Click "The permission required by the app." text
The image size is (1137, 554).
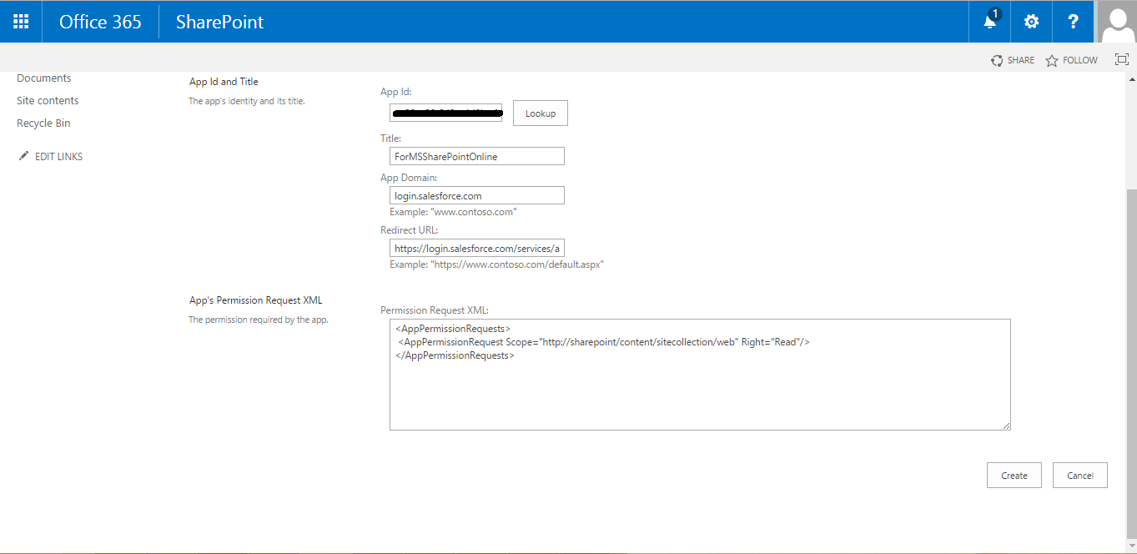tap(259, 320)
